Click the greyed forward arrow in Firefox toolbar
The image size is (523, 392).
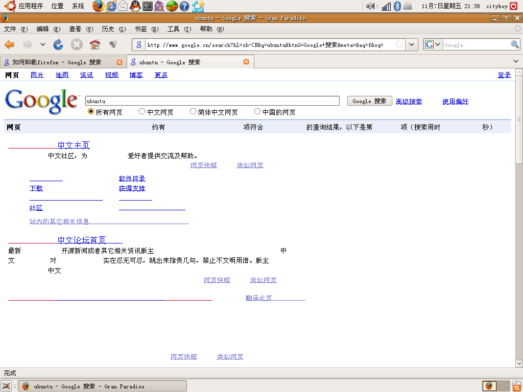[x=28, y=44]
